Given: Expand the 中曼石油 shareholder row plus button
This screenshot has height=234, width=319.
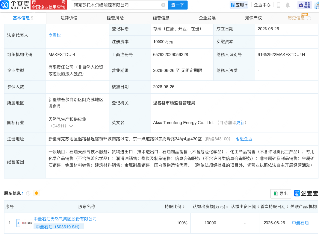Looking at the screenshot, I should pyautogui.click(x=18, y=223).
